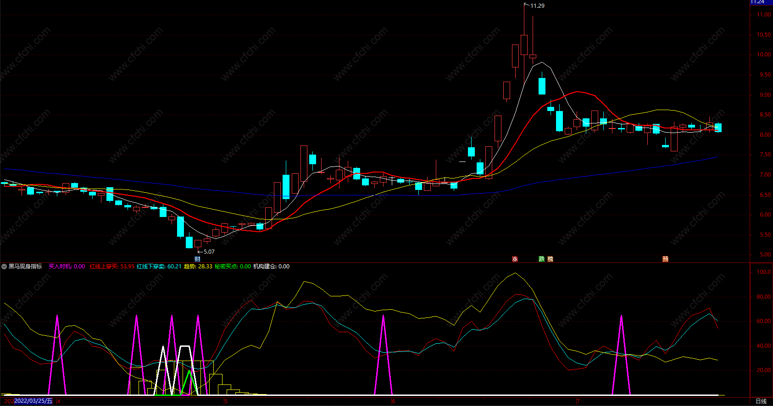Click the blue 财 info marker

coord(197,259)
